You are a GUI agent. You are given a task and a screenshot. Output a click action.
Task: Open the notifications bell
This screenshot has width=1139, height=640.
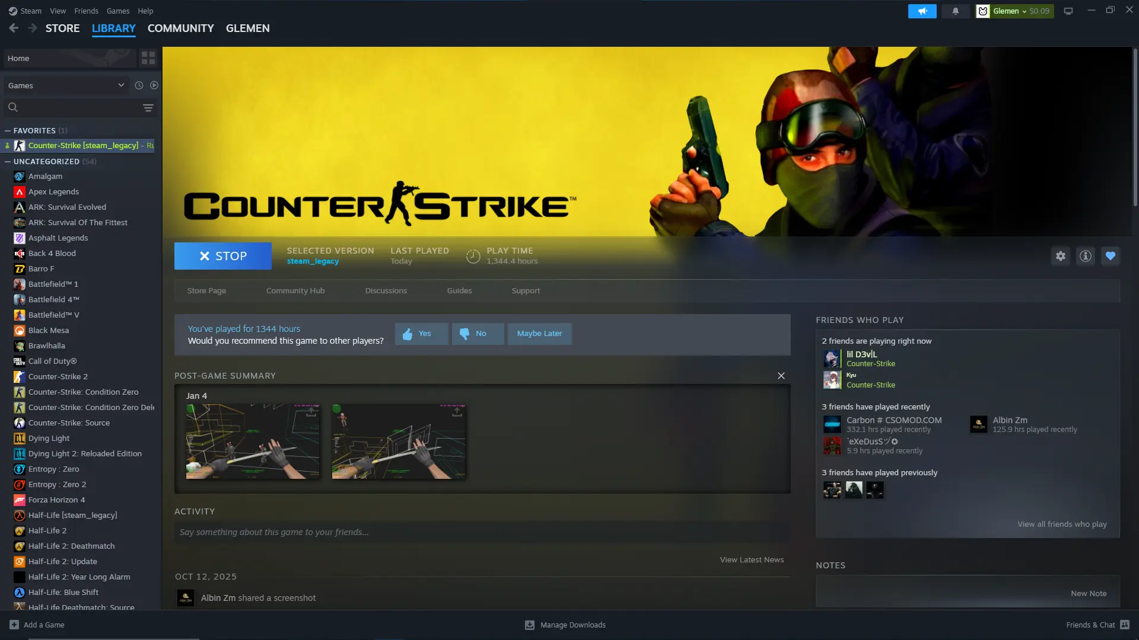955,11
